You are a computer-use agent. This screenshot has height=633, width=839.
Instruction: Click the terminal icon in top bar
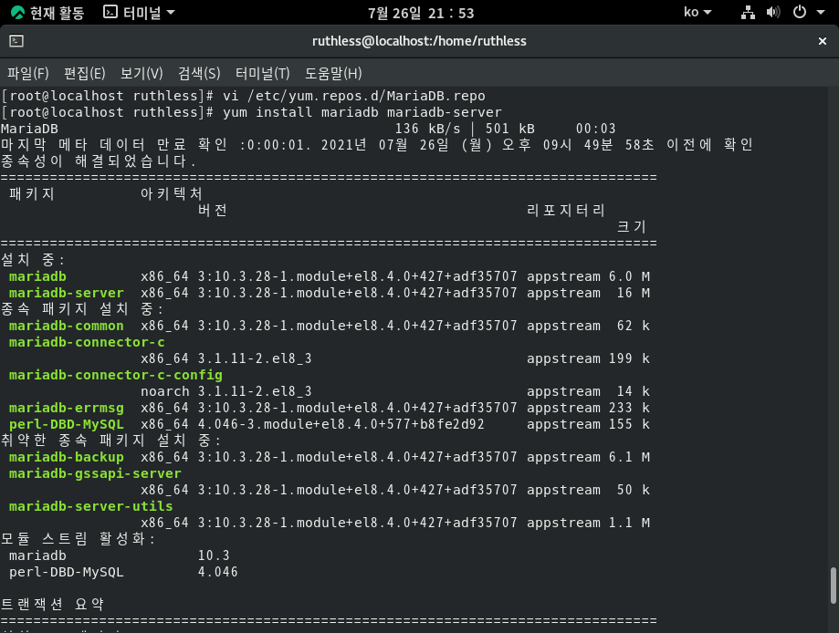tap(110, 12)
